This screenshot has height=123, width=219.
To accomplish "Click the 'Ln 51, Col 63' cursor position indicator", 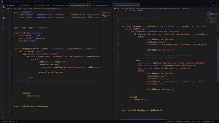I will coord(175,122).
